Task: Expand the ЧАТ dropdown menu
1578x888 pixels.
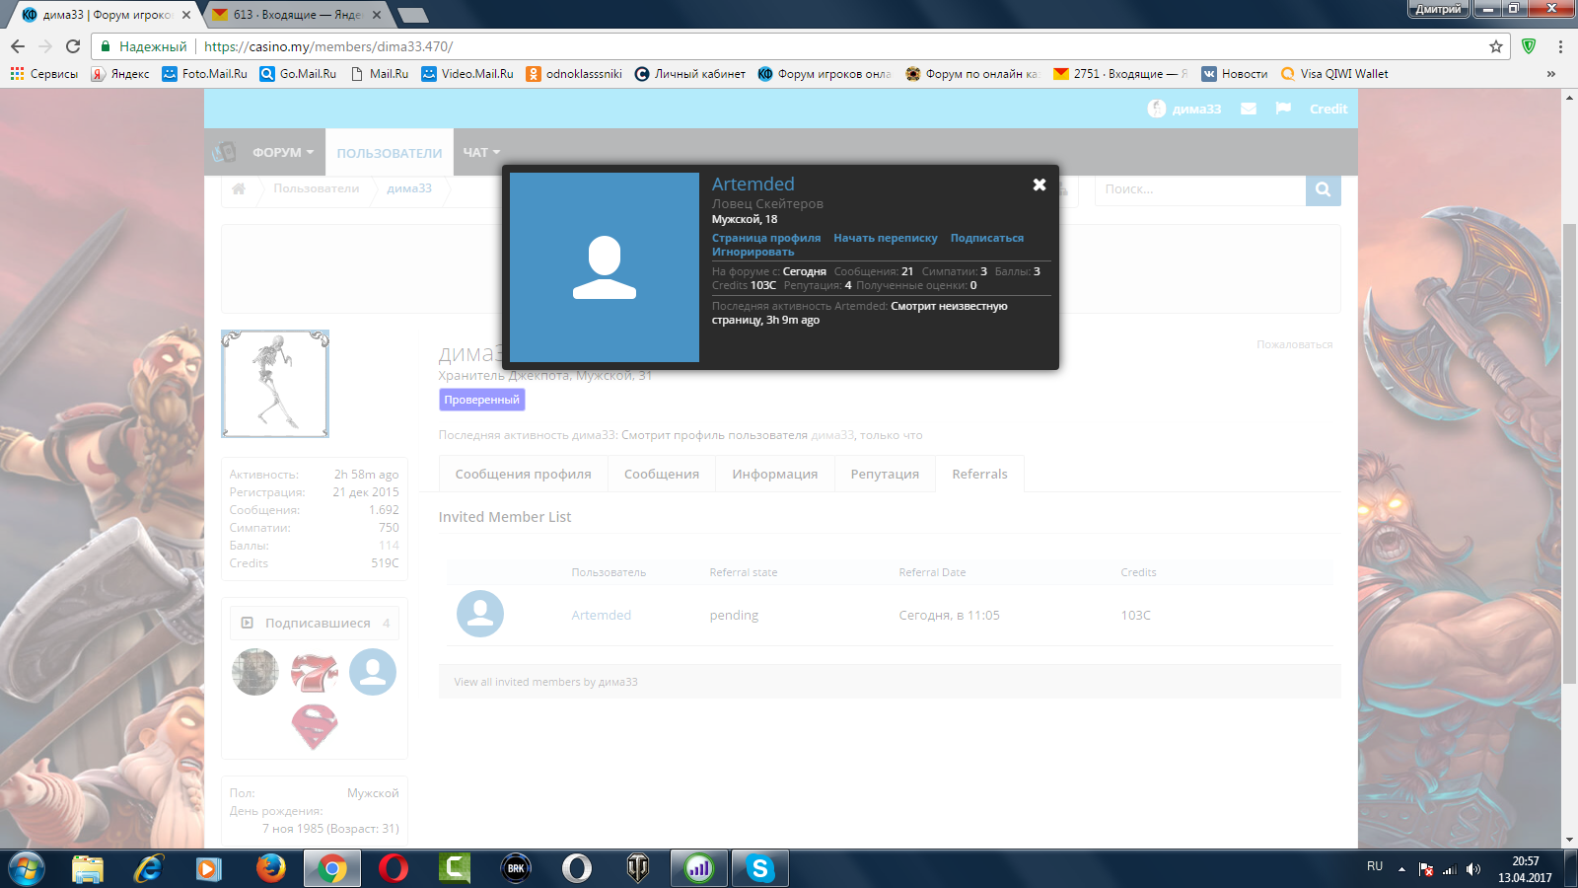Action: click(481, 153)
